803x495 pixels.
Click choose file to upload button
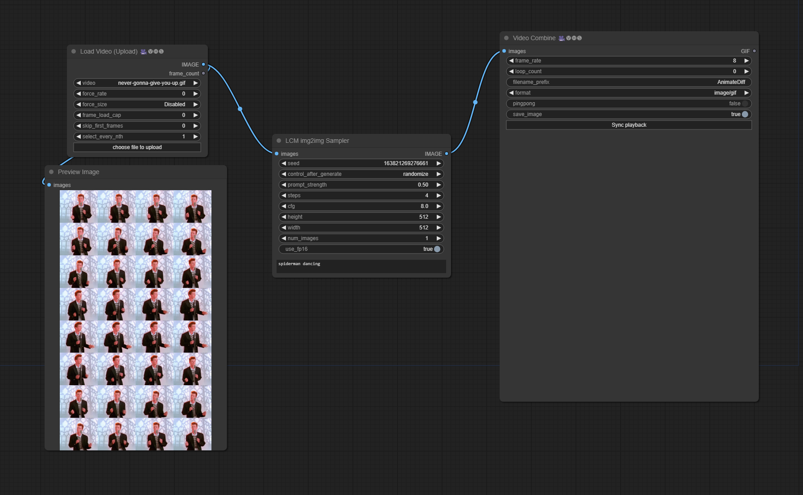tap(137, 147)
